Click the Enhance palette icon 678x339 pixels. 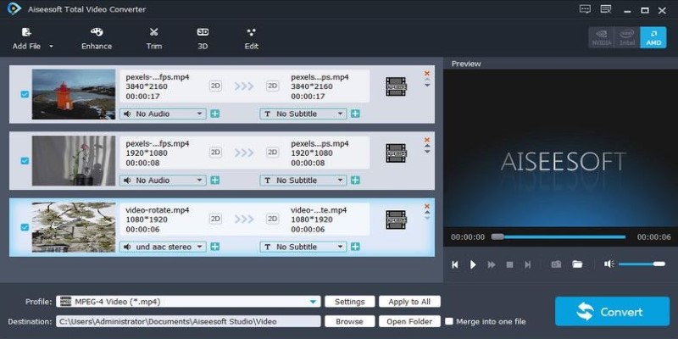97,32
